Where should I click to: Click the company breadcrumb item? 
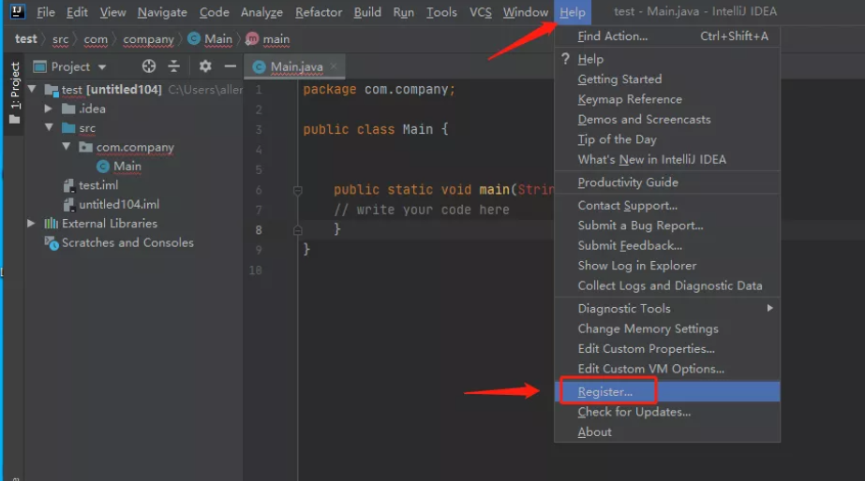148,39
